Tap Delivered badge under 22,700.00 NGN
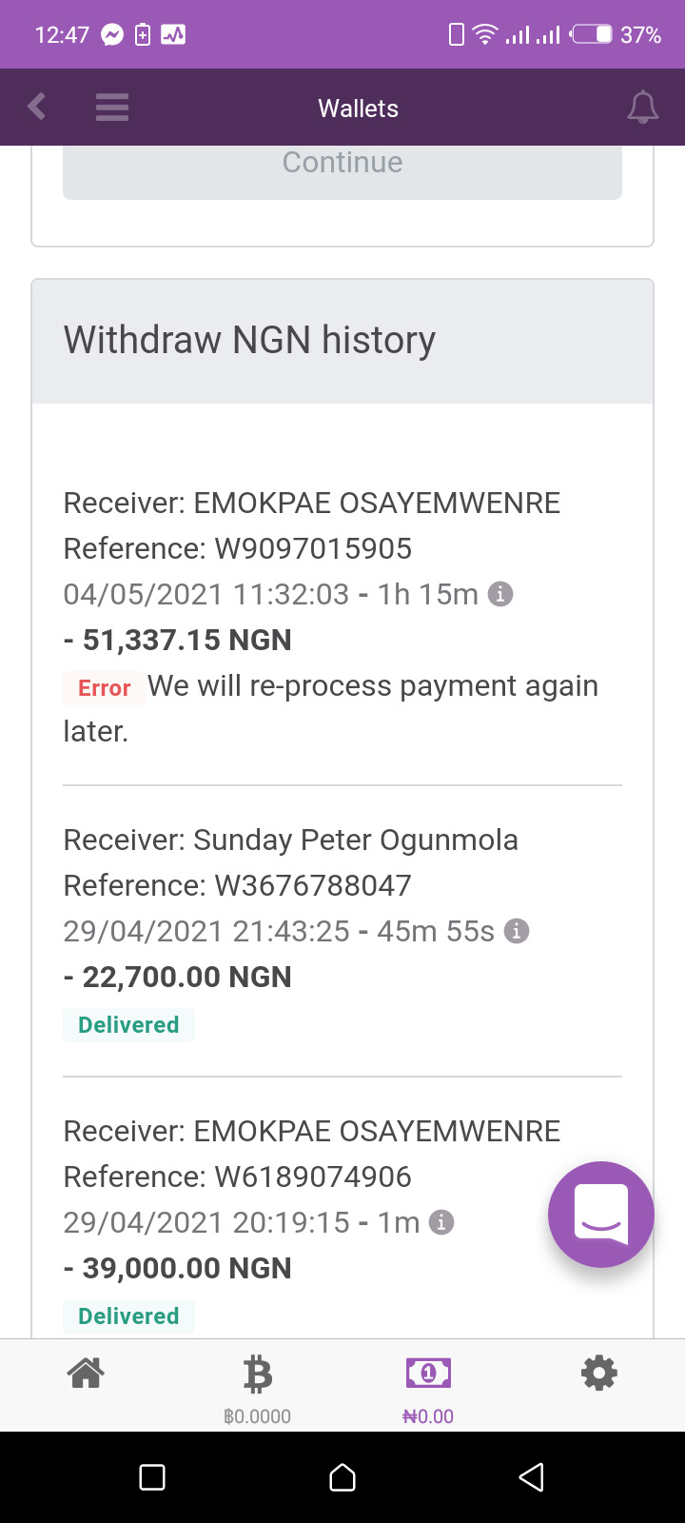This screenshot has width=685, height=1523. point(128,1025)
